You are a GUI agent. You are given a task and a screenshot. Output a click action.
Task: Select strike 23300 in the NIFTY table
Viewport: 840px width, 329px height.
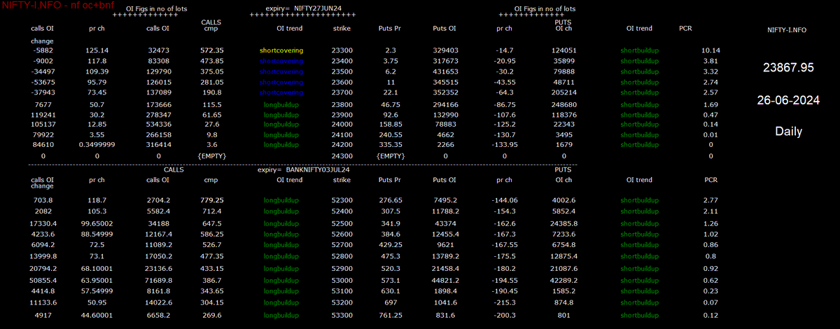(x=342, y=50)
